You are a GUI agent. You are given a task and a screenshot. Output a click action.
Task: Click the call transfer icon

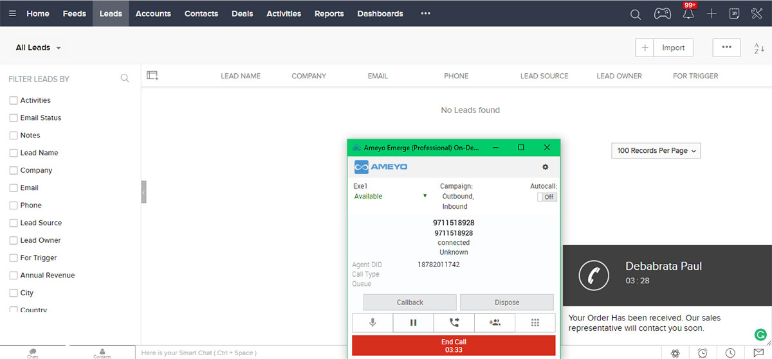pos(454,322)
